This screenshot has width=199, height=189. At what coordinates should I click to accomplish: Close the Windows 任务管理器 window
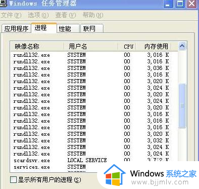[191, 4]
